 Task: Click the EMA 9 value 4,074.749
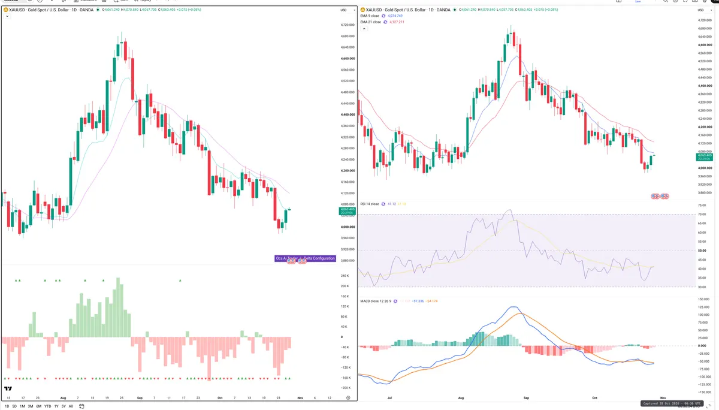pyautogui.click(x=395, y=16)
